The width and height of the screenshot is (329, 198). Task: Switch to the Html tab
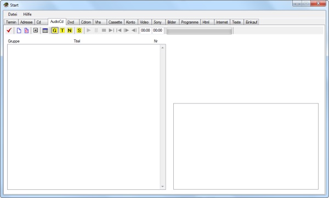pos(207,22)
